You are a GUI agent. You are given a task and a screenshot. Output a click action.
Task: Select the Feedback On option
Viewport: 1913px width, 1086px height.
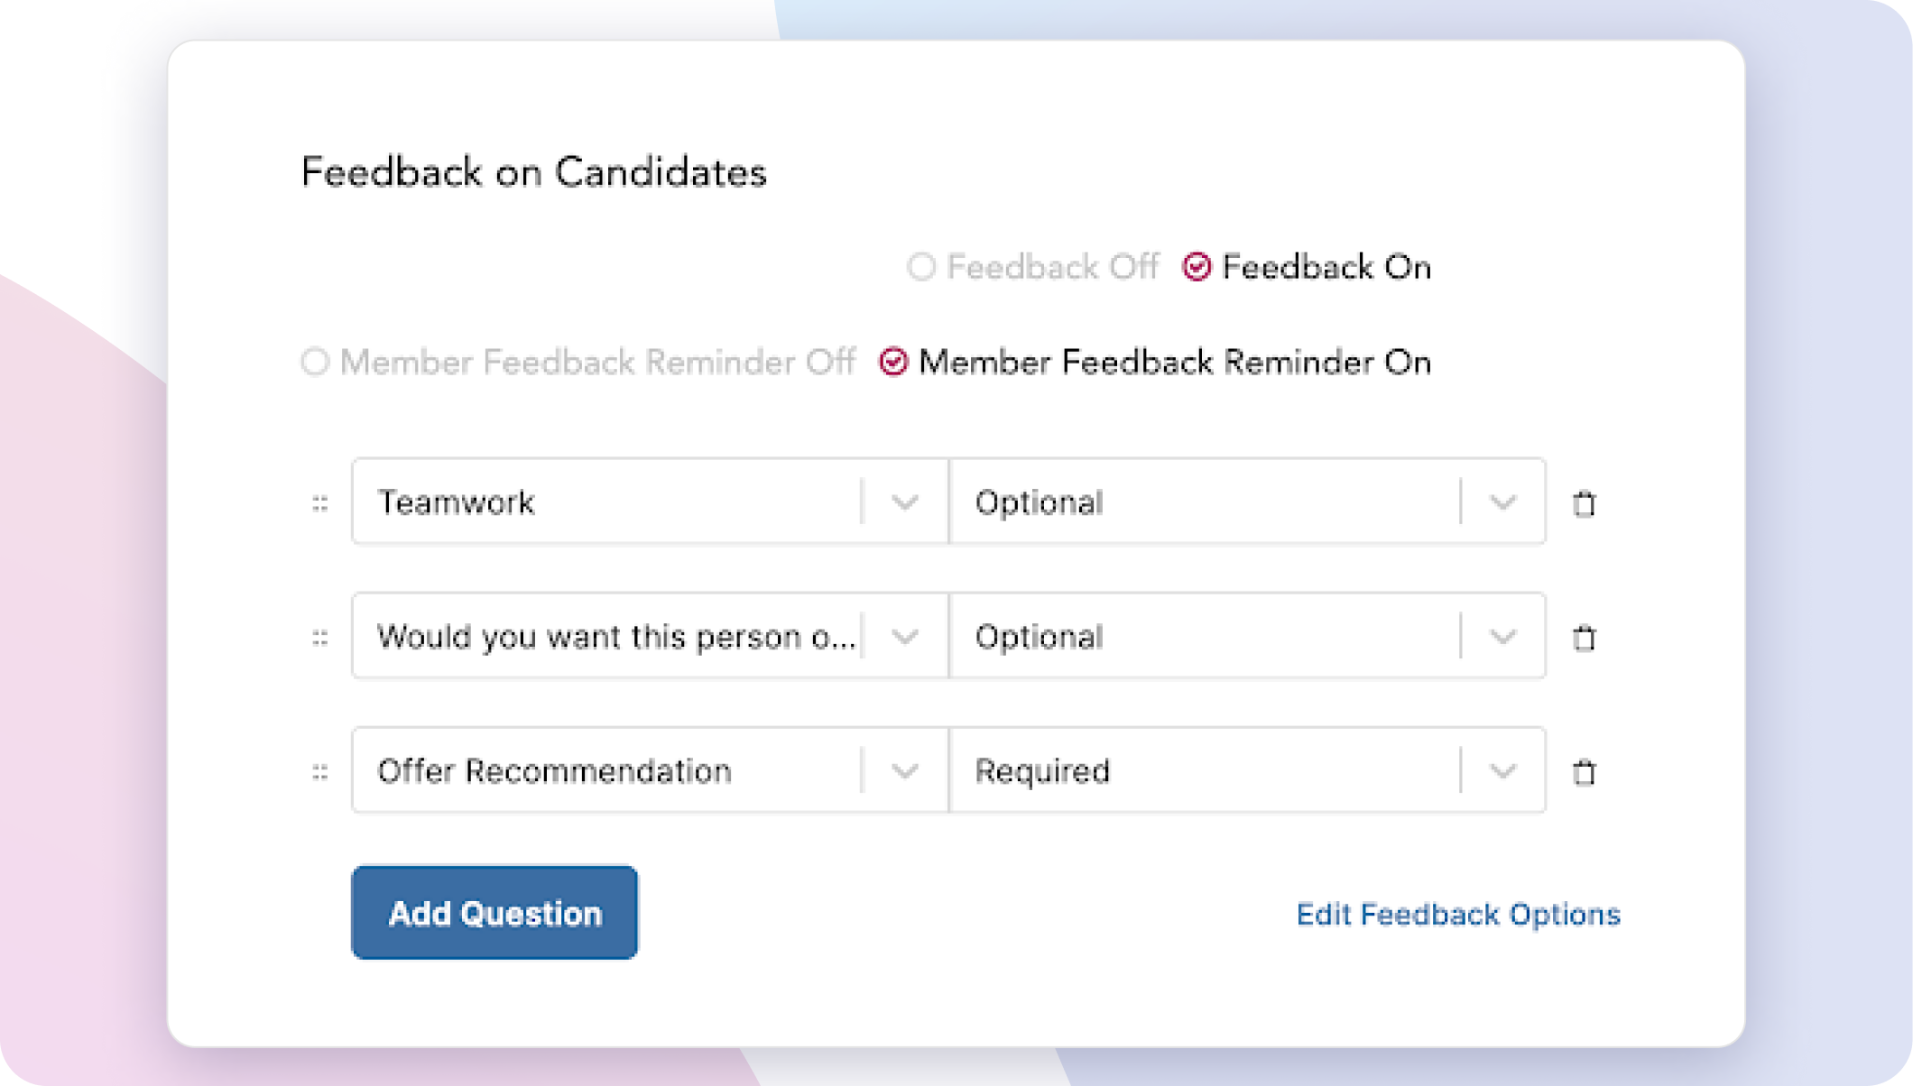coord(1197,268)
